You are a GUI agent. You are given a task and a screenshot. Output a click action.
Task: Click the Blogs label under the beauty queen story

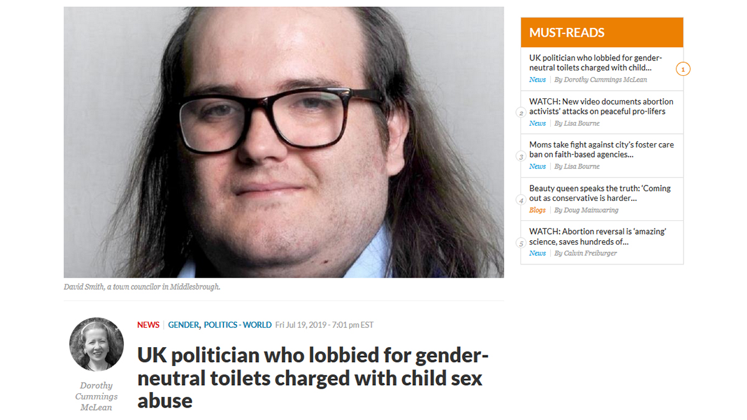537,210
